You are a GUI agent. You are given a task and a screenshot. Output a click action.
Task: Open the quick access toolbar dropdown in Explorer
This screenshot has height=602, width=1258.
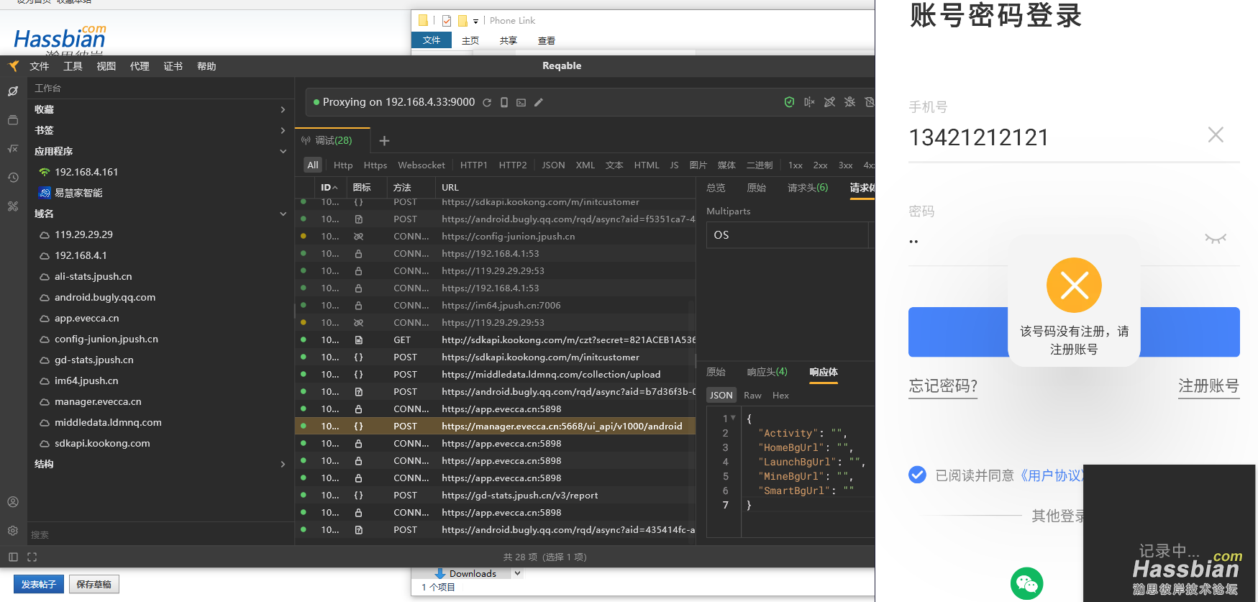pos(475,22)
